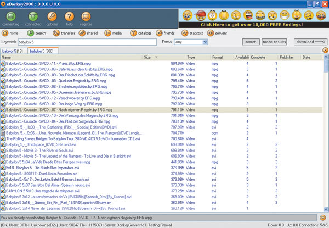Click the register icon
The image size is (329, 228).
coord(87,16)
